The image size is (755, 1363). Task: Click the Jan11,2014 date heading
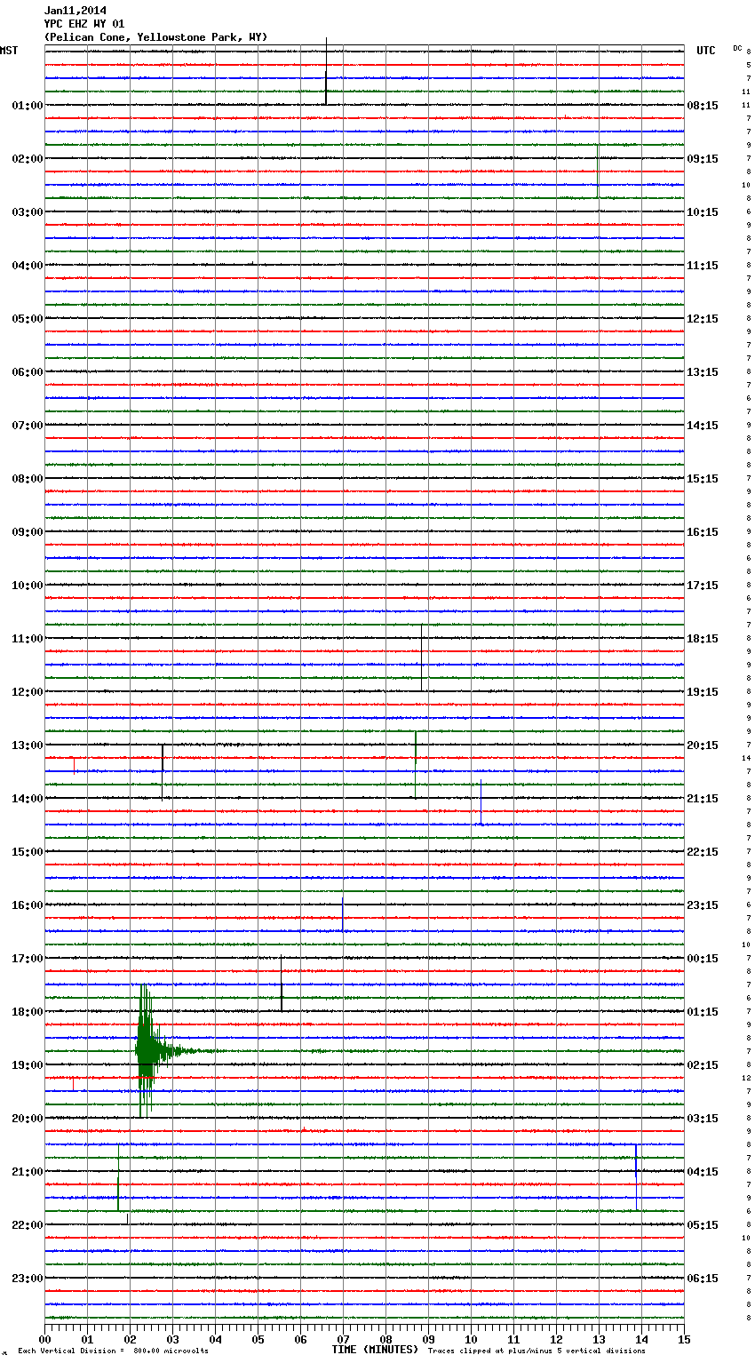click(x=75, y=11)
